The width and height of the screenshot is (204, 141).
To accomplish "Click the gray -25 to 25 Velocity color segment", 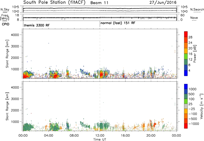I will (186, 106).
